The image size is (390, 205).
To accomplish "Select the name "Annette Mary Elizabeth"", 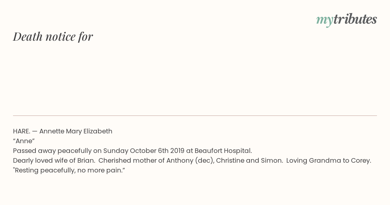I will [76, 131].
